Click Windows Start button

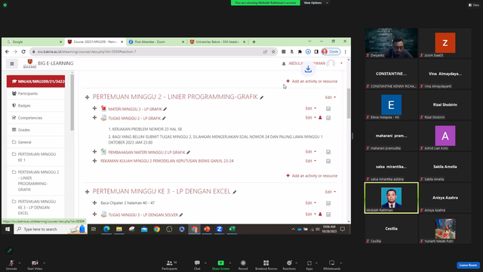pyautogui.click(x=8, y=229)
